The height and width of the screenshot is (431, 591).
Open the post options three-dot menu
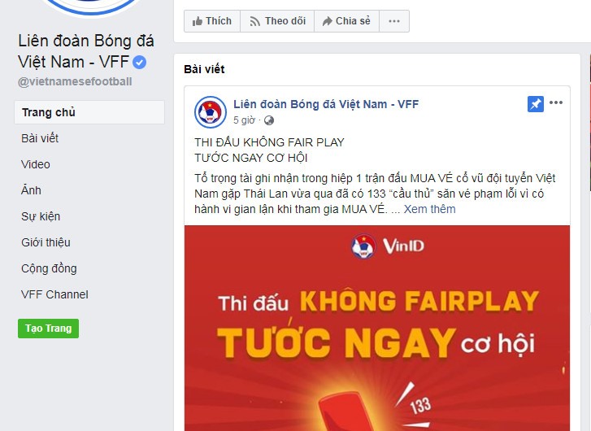click(x=556, y=102)
